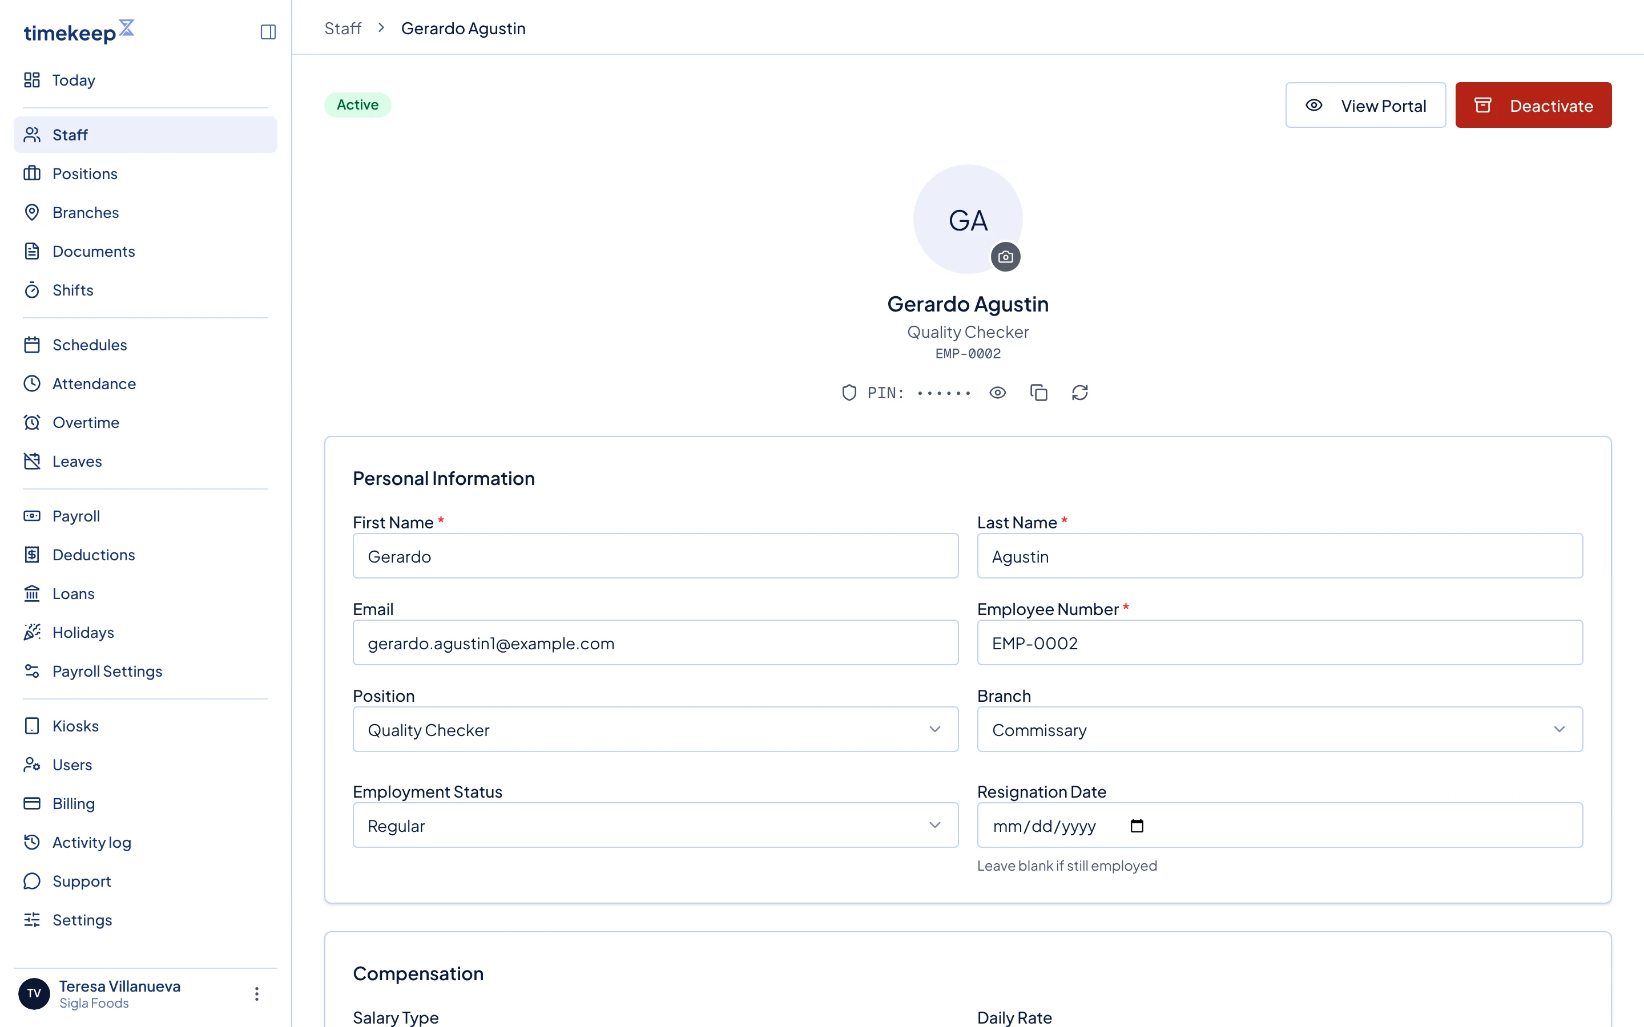Copy the PIN to clipboard
Screen dimensions: 1644x1027
1039,393
